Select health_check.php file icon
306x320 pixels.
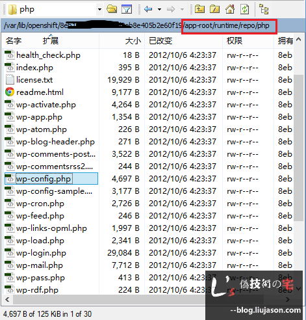pos(10,55)
